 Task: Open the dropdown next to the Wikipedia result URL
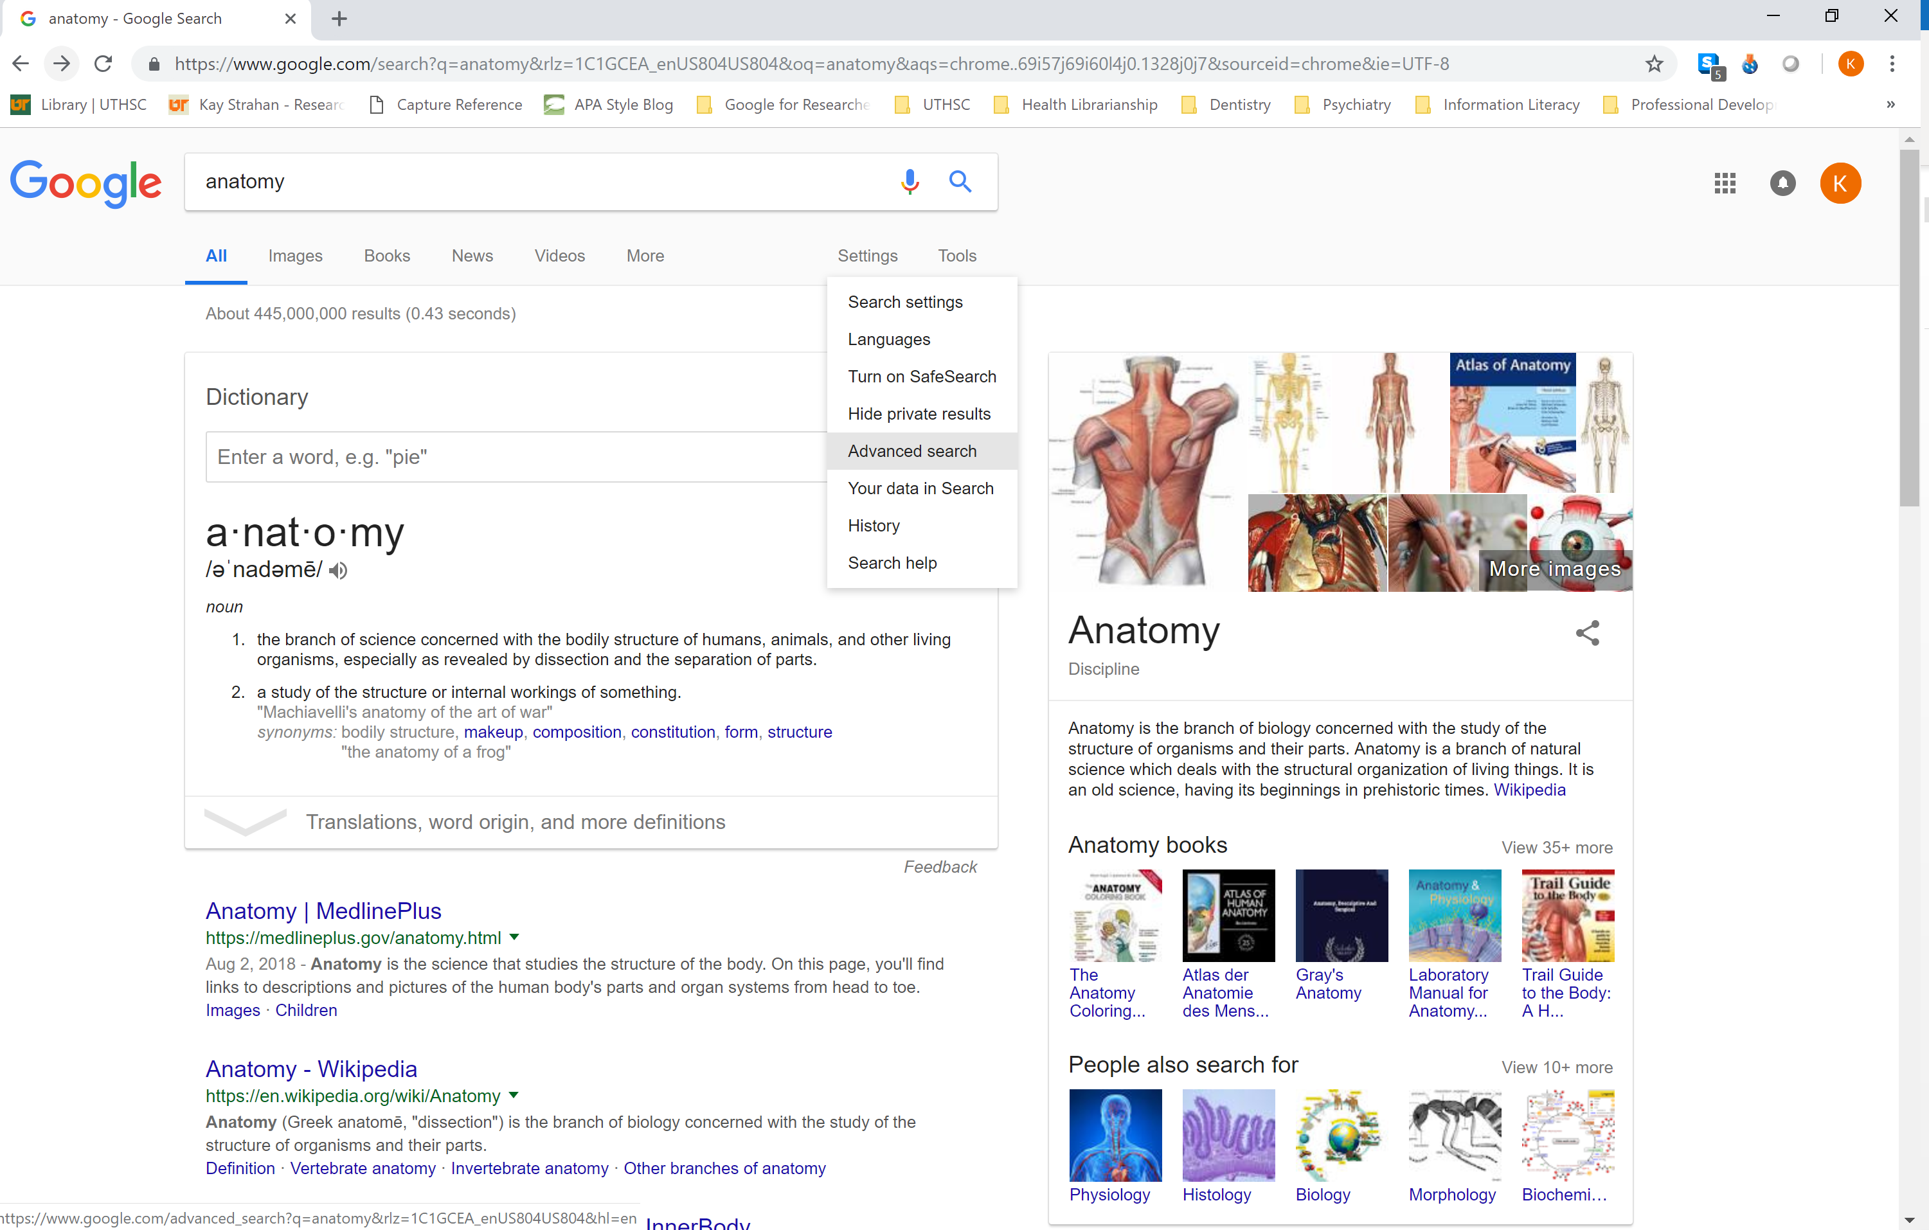tap(515, 1096)
